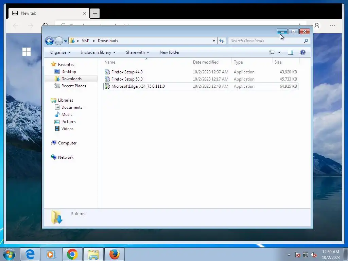
Task: Sort by the Type column
Action: tap(252, 62)
